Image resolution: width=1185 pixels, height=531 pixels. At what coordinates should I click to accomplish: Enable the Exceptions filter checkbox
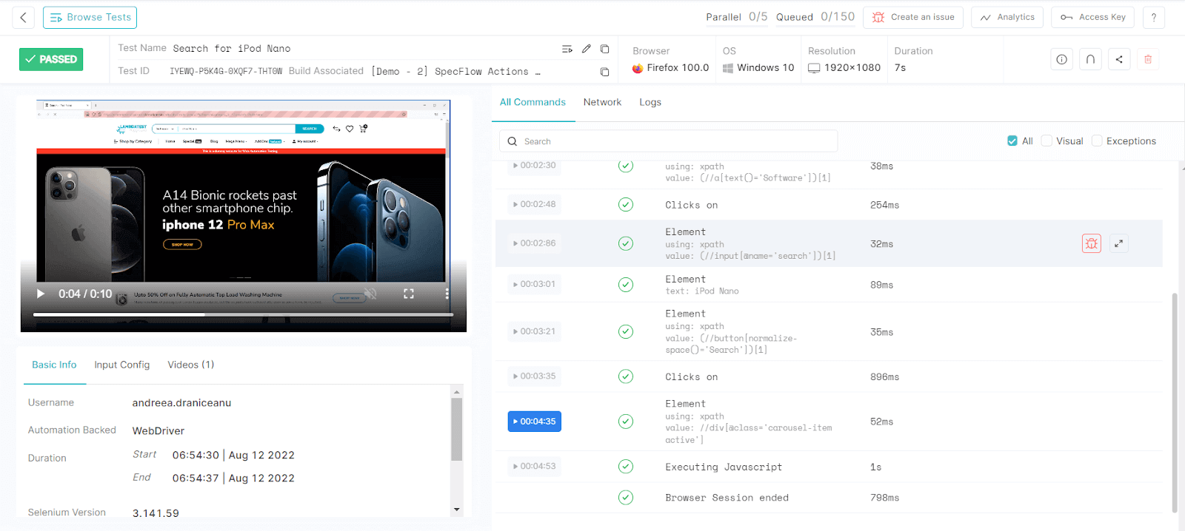(x=1097, y=141)
